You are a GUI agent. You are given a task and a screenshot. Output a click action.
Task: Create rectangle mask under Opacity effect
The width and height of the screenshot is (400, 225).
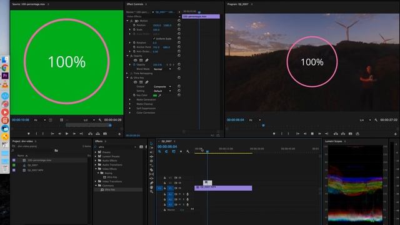click(141, 61)
